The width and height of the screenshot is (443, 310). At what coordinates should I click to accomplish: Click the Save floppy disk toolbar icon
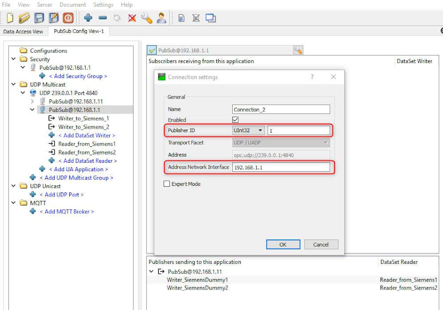pyautogui.click(x=39, y=18)
